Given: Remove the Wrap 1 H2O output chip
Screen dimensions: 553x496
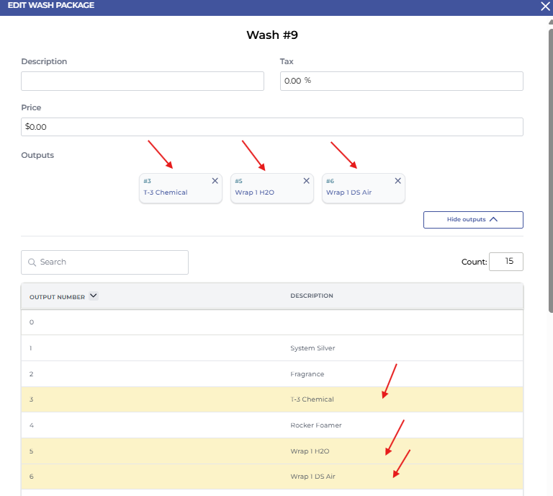Looking at the screenshot, I should (306, 181).
